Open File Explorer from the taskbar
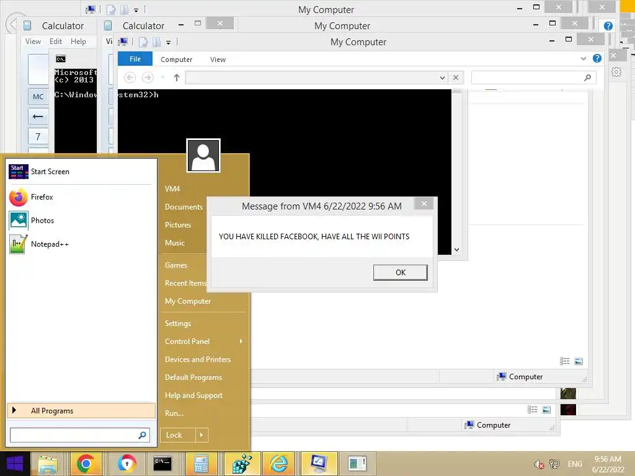The height and width of the screenshot is (476, 635). (x=48, y=464)
